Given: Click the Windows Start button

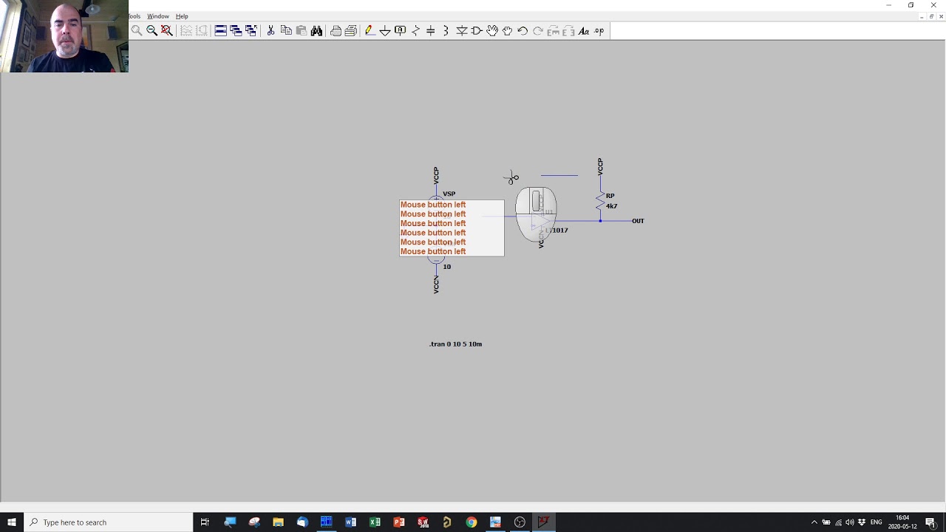Looking at the screenshot, I should pos(12,522).
